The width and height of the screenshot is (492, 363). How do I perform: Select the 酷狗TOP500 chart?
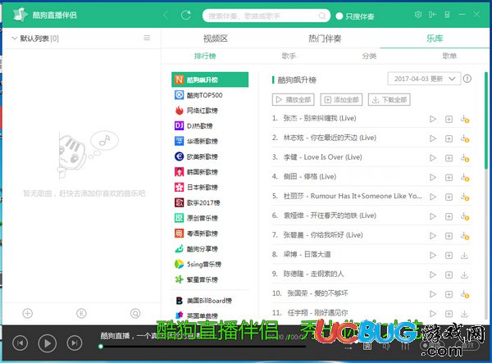[210, 95]
